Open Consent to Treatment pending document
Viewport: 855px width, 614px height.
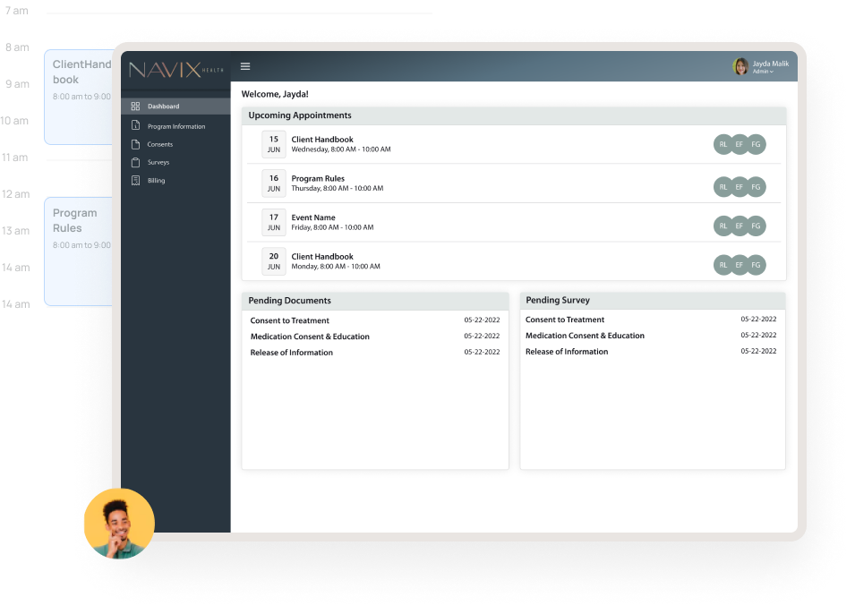click(289, 320)
